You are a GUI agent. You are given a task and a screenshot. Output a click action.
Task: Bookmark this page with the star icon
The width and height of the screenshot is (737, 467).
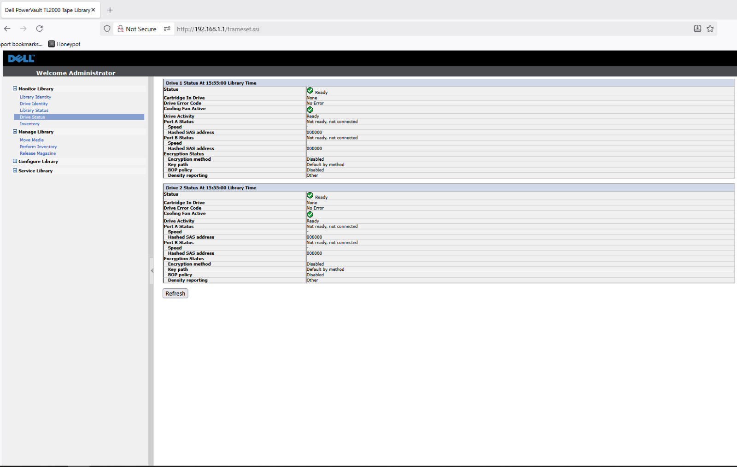tap(710, 29)
